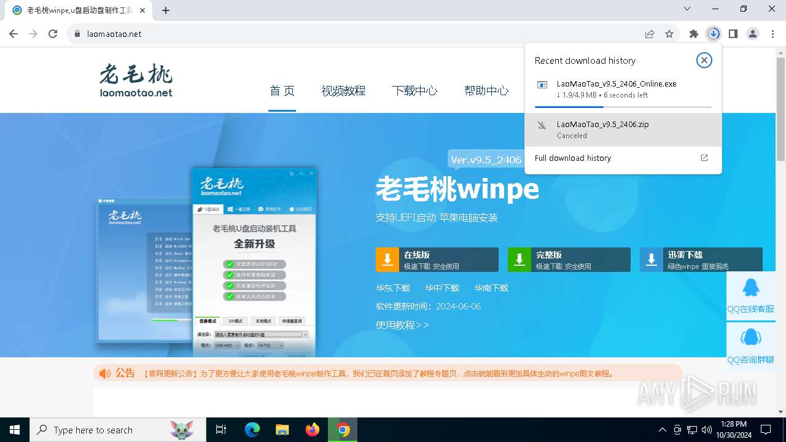This screenshot has width=786, height=442.
Task: Go to 首页 navigation tab
Action: coord(282,91)
